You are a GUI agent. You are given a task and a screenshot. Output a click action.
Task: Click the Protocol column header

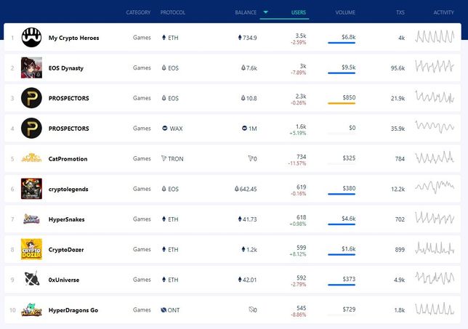(x=173, y=12)
